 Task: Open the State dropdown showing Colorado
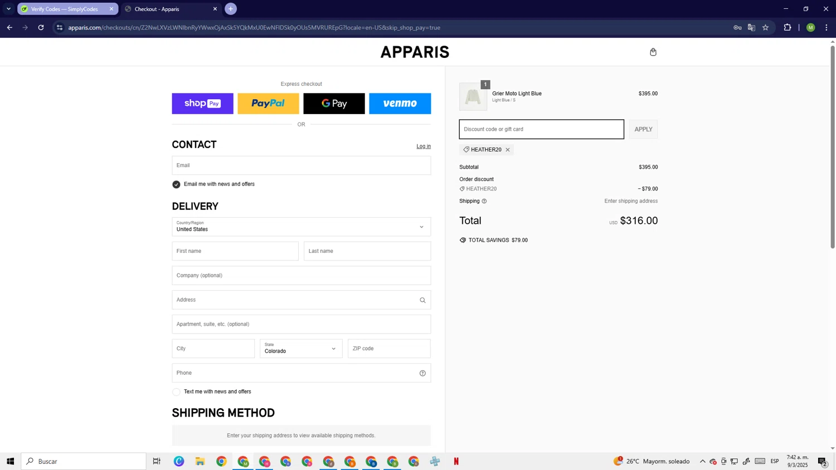tap(301, 349)
